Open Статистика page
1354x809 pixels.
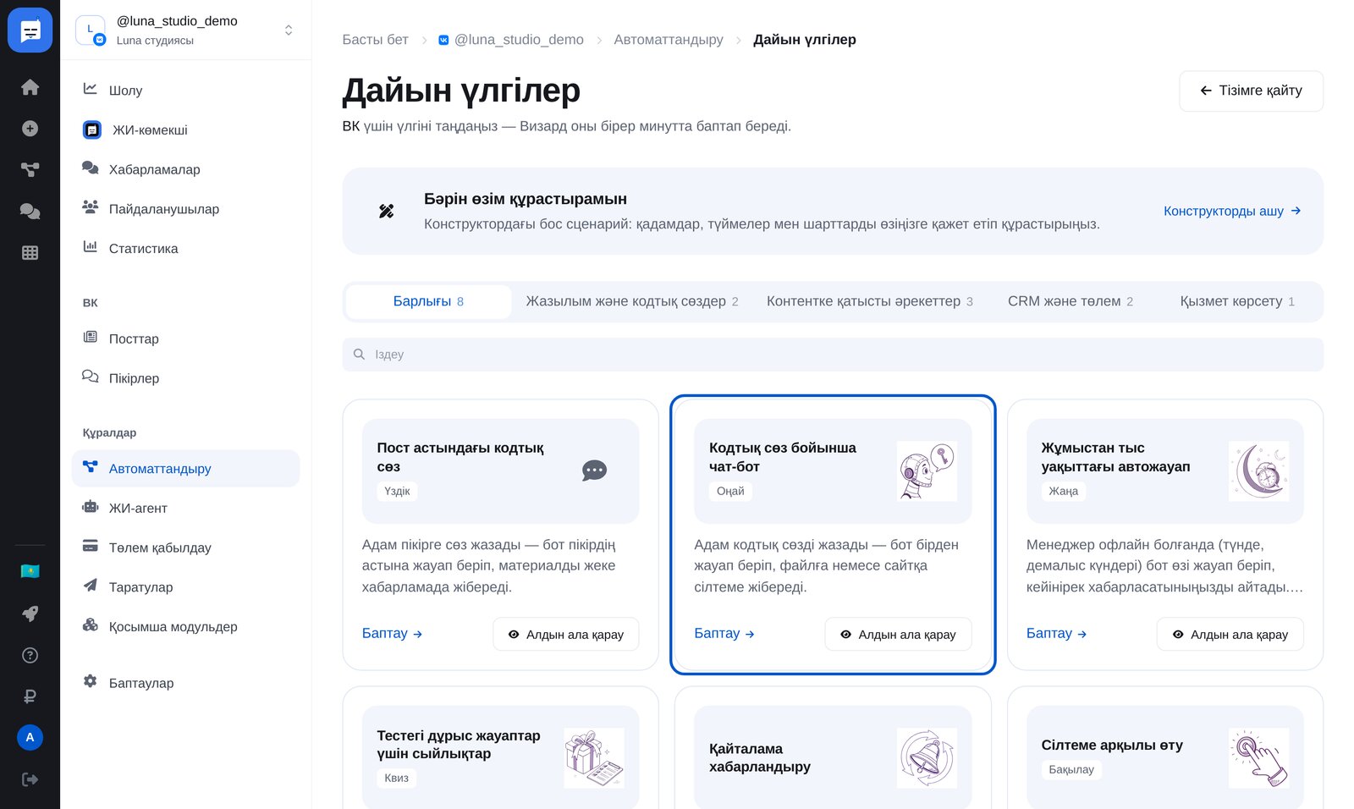185,248
